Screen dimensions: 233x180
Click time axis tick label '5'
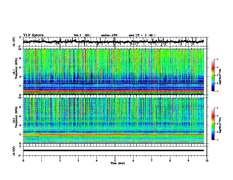pyautogui.click(x=115, y=161)
